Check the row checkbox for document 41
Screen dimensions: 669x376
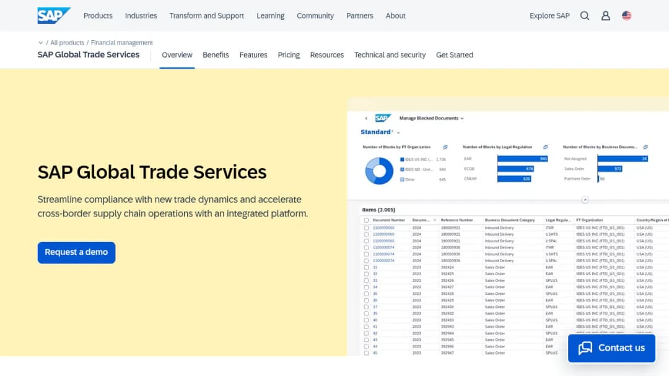click(366, 327)
